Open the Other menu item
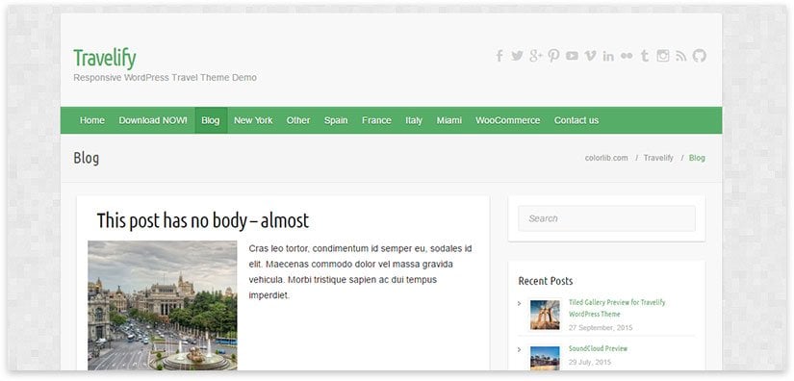The width and height of the screenshot is (794, 381). pos(298,120)
